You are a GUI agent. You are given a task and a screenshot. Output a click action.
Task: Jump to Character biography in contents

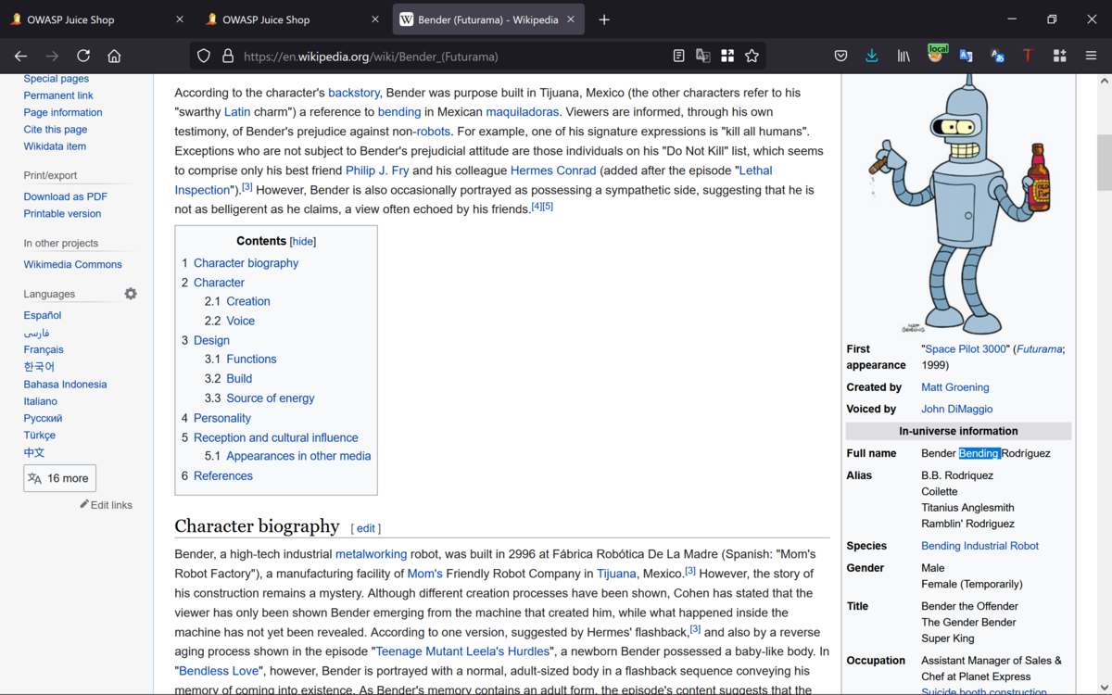click(x=246, y=263)
